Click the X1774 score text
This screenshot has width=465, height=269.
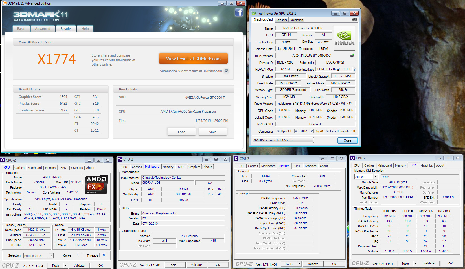click(57, 59)
